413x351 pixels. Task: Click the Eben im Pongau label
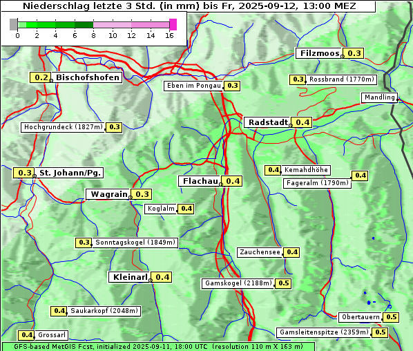click(x=193, y=86)
